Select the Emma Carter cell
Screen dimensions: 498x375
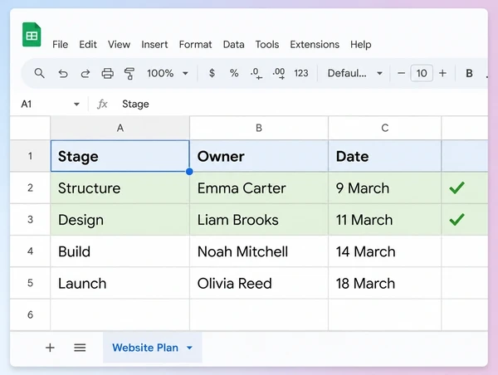[259, 187]
